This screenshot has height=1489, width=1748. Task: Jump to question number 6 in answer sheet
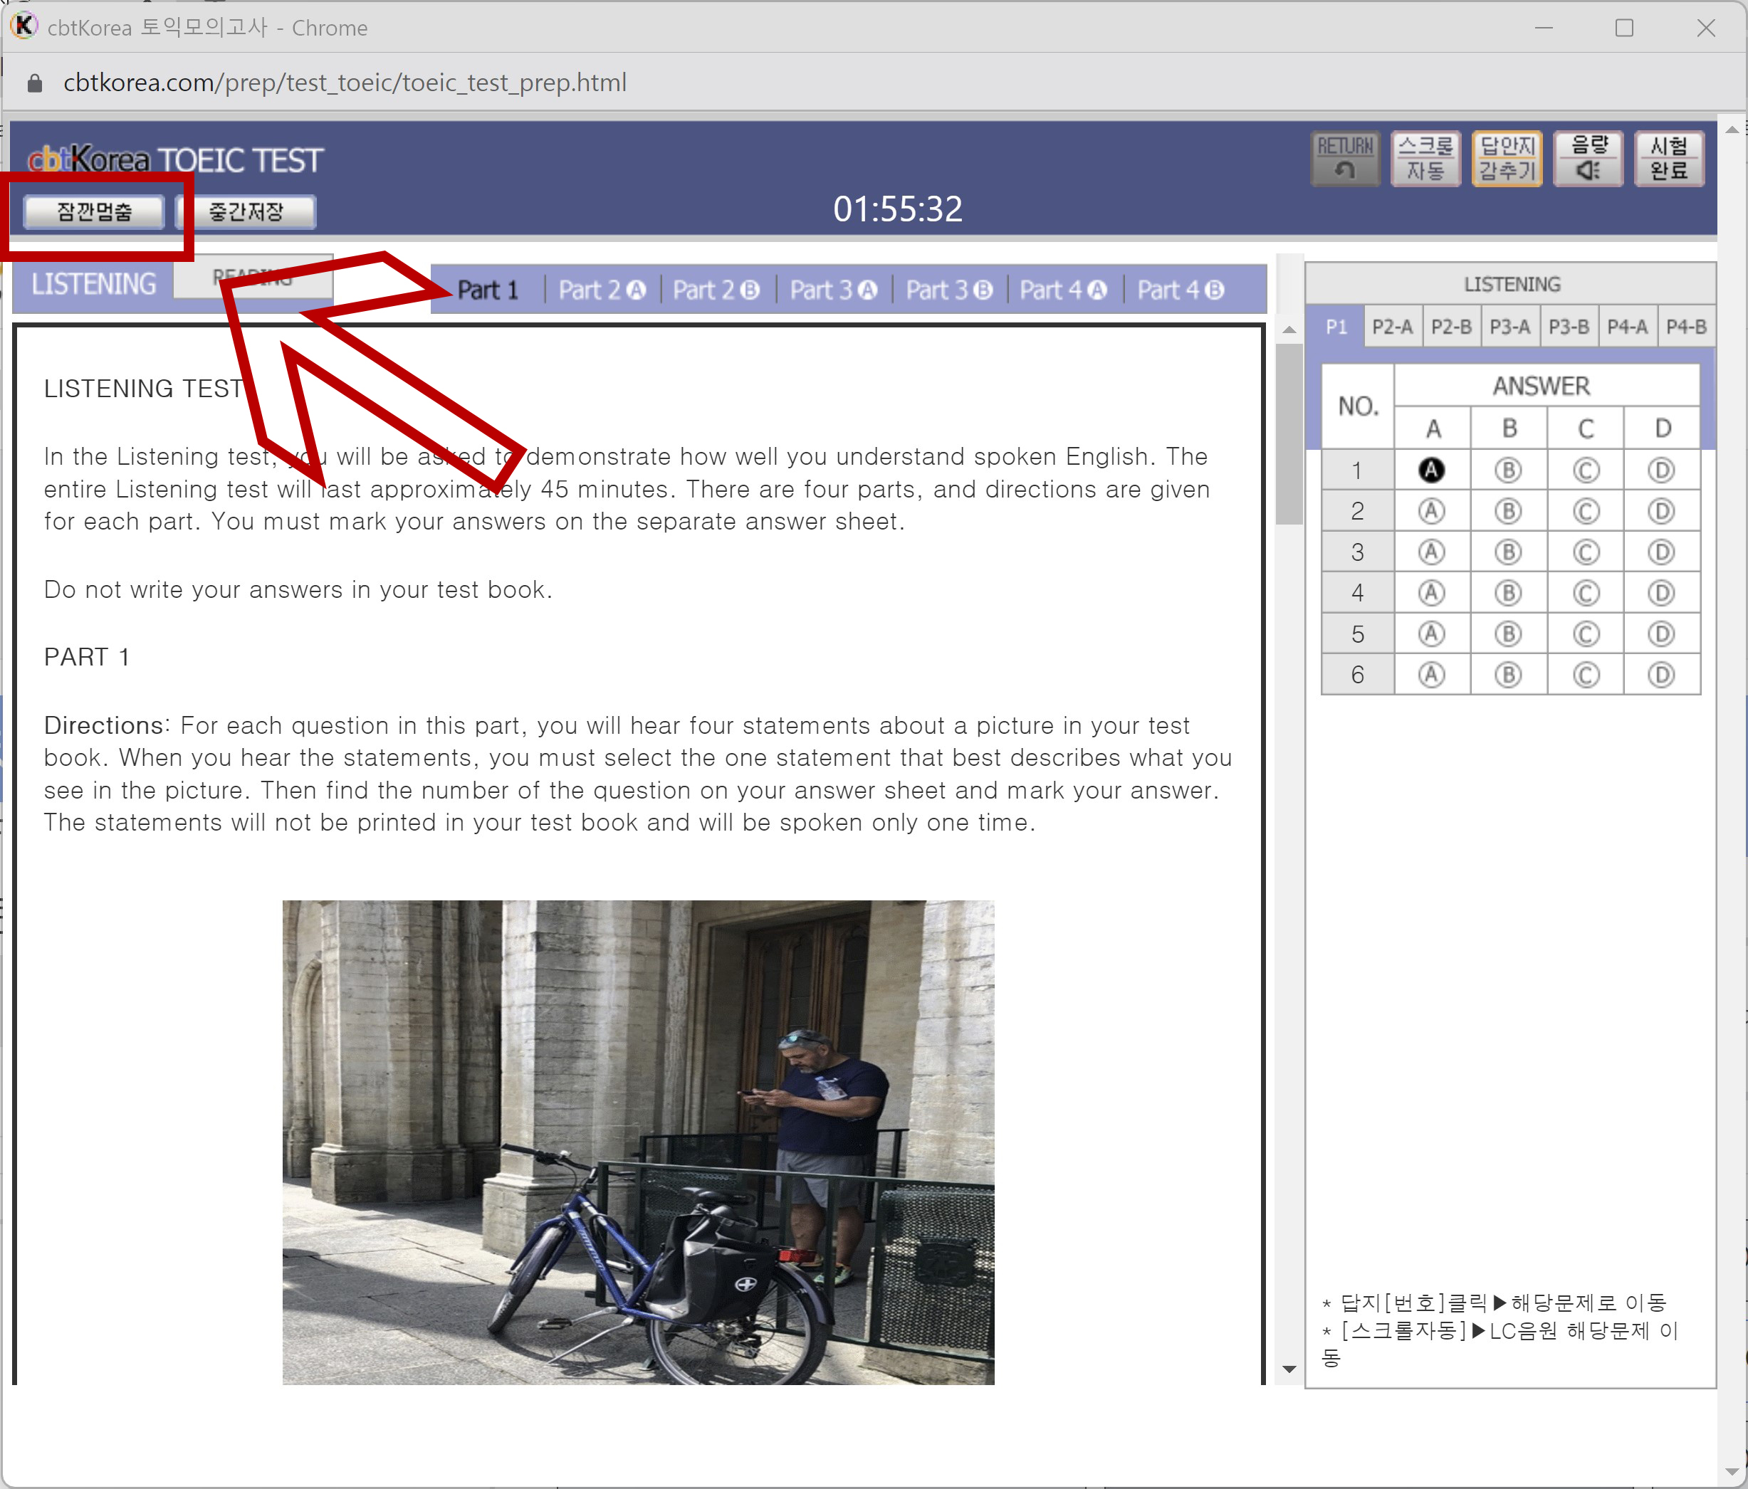coord(1357,675)
